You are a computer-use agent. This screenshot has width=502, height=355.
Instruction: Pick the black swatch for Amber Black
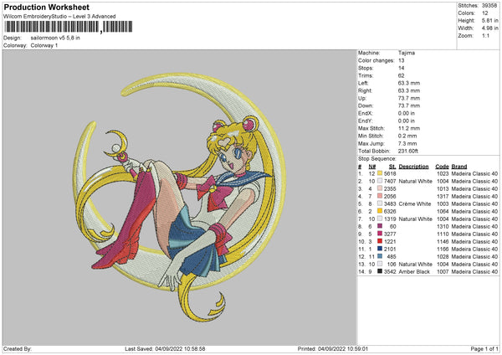[380, 271]
